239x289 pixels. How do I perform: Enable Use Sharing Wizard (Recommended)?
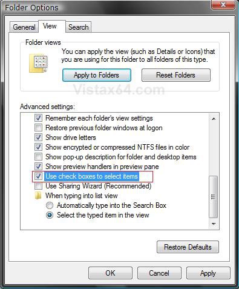click(x=38, y=186)
